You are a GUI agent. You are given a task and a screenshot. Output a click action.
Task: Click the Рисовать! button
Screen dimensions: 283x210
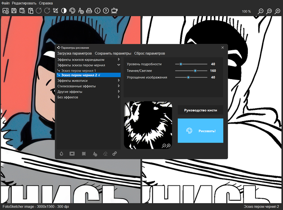pyautogui.click(x=201, y=131)
